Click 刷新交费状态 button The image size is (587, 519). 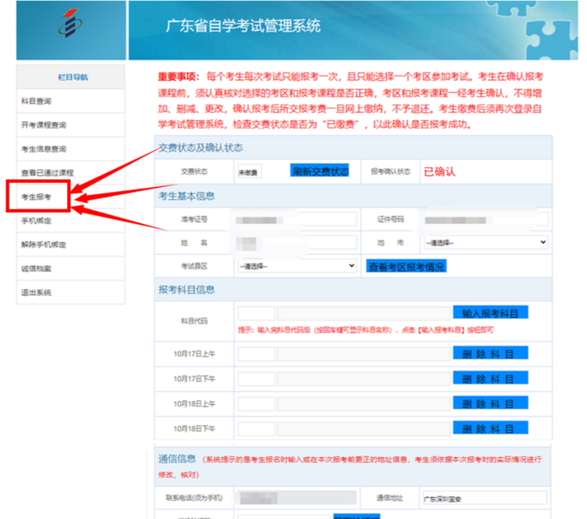(x=320, y=171)
